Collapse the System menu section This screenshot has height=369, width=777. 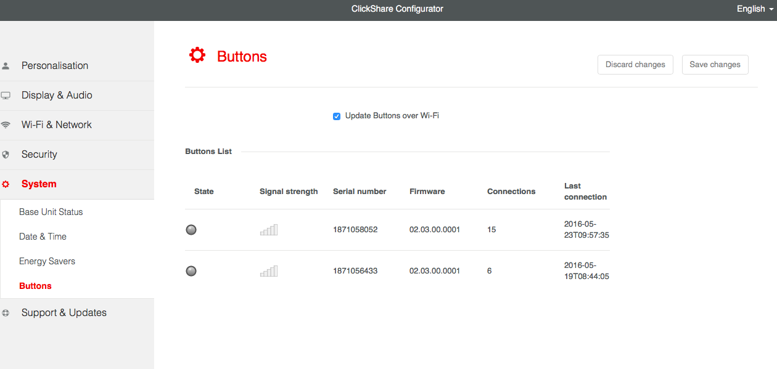[x=39, y=184]
